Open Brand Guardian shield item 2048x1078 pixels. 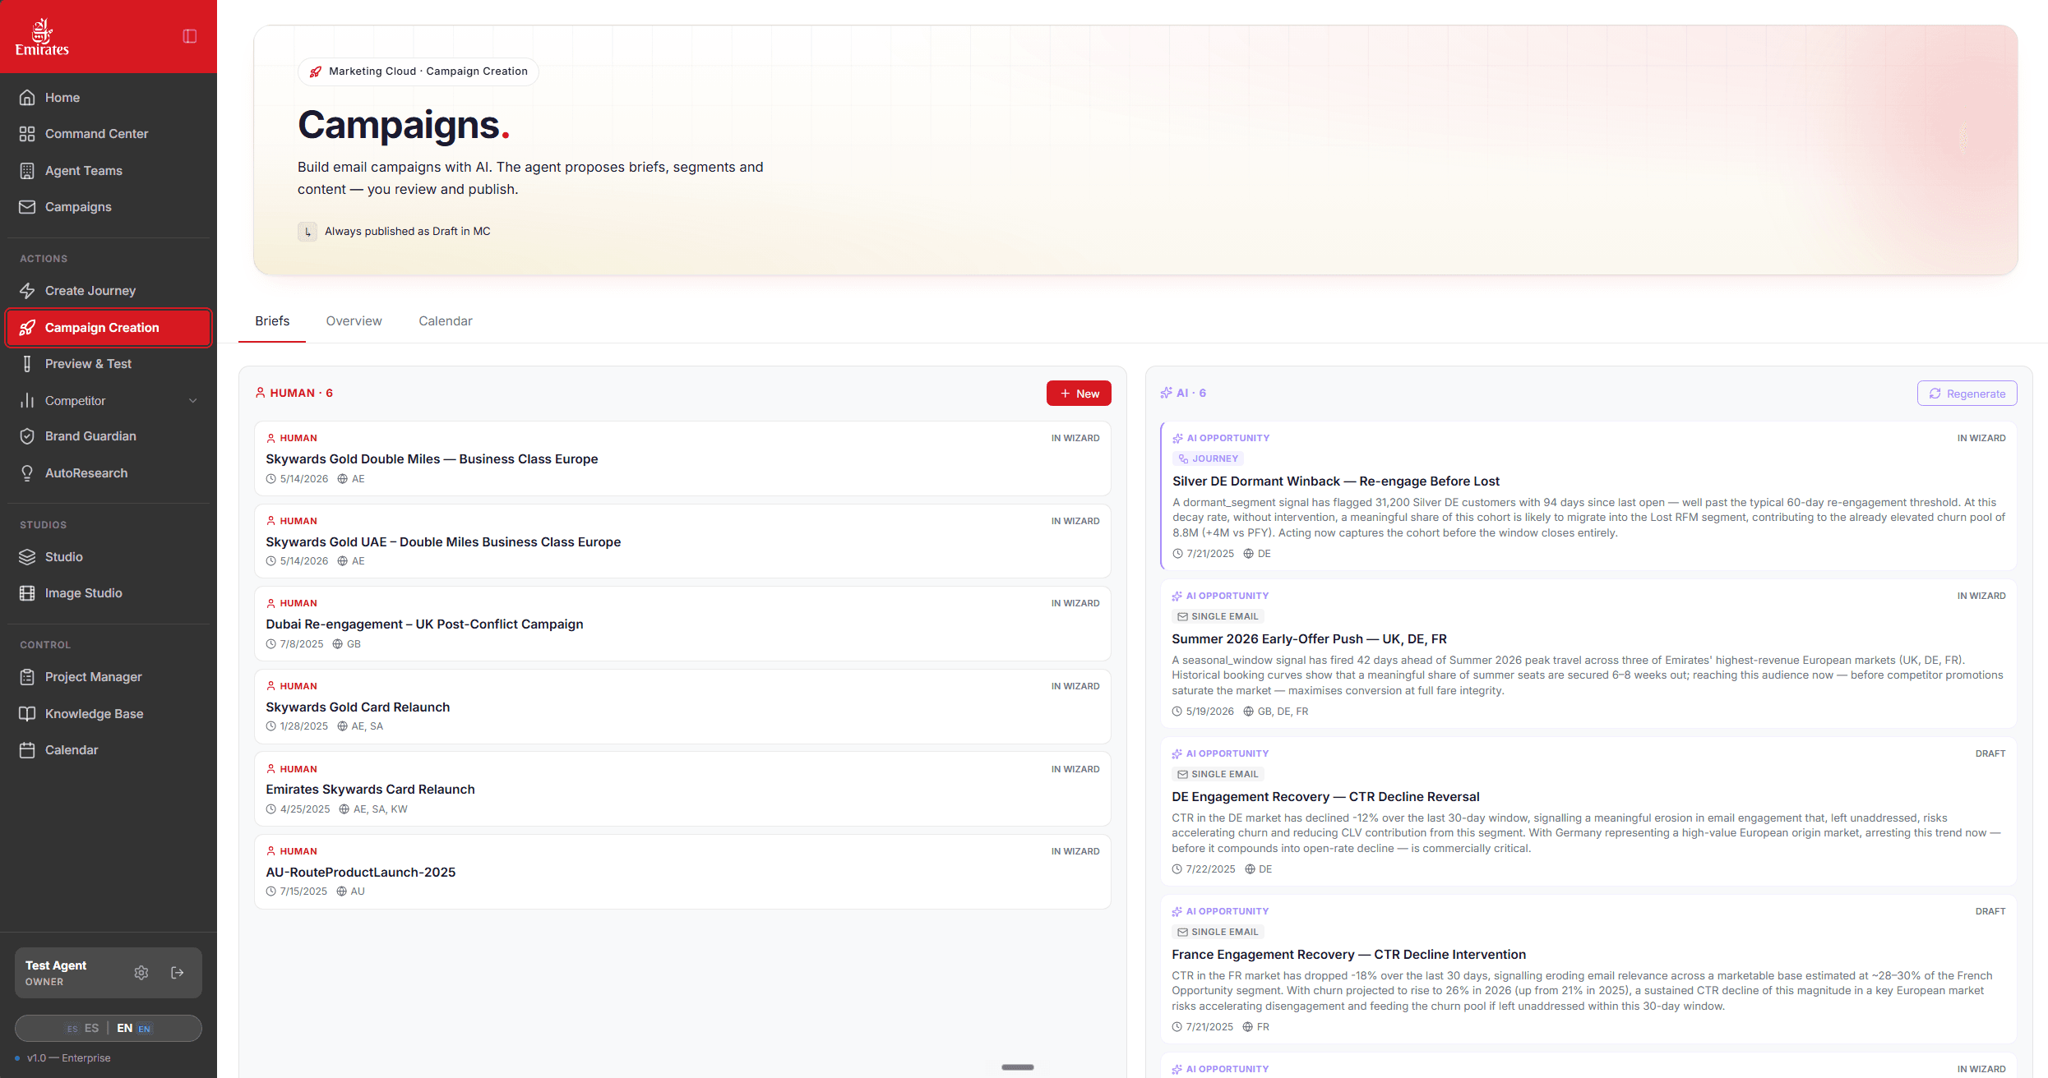109,435
